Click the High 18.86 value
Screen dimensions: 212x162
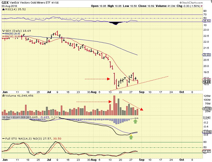point(114,6)
